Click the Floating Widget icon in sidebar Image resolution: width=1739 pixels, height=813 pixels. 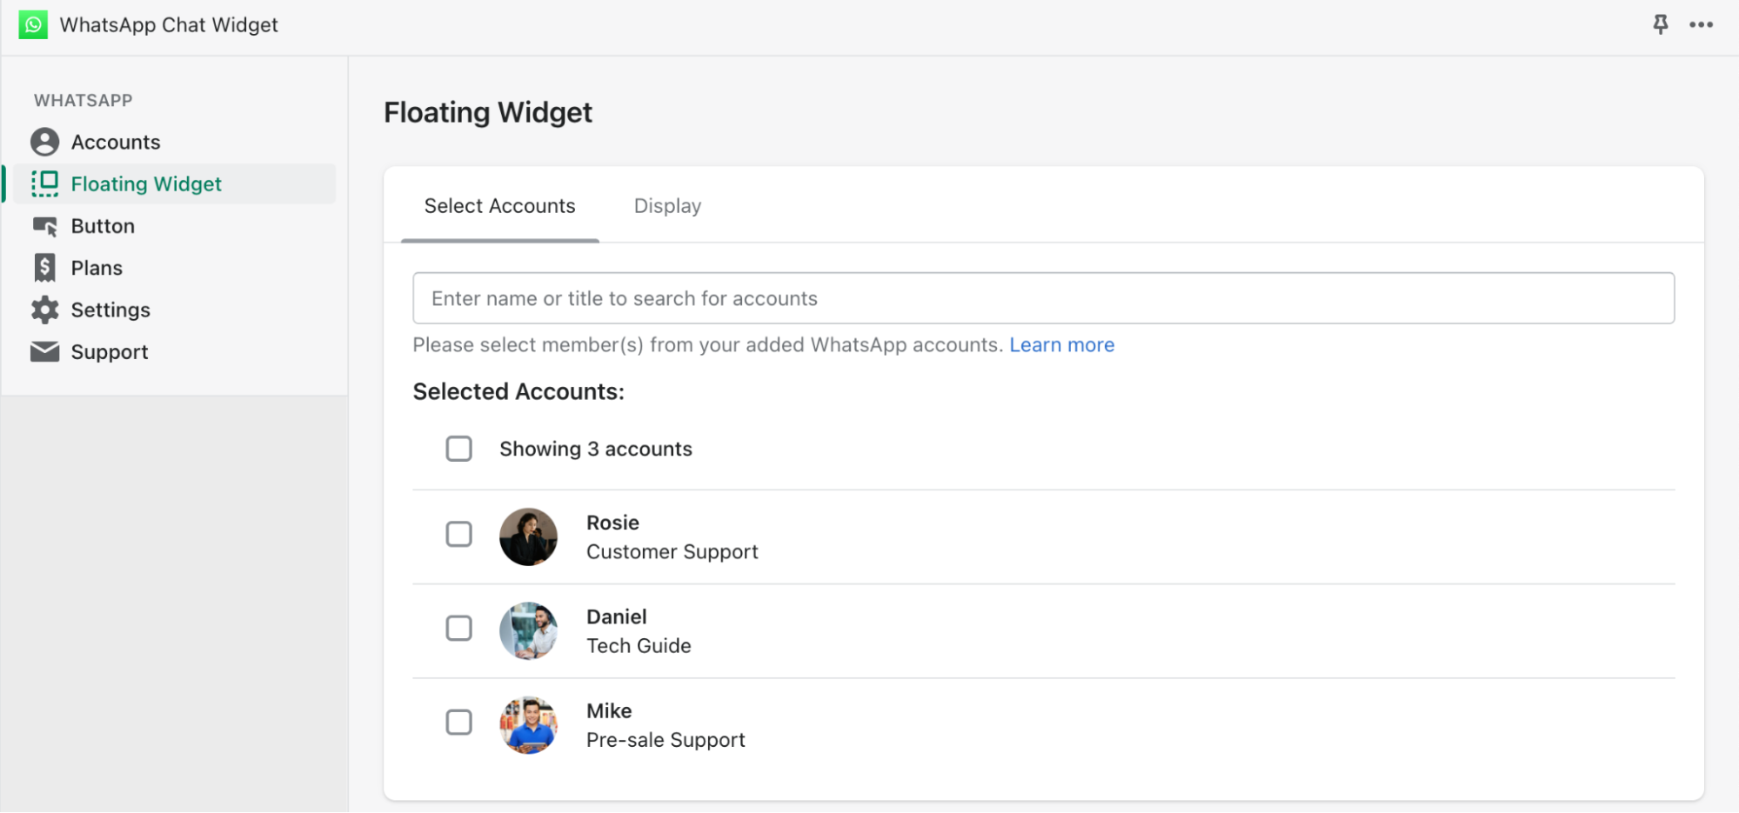[x=44, y=183]
